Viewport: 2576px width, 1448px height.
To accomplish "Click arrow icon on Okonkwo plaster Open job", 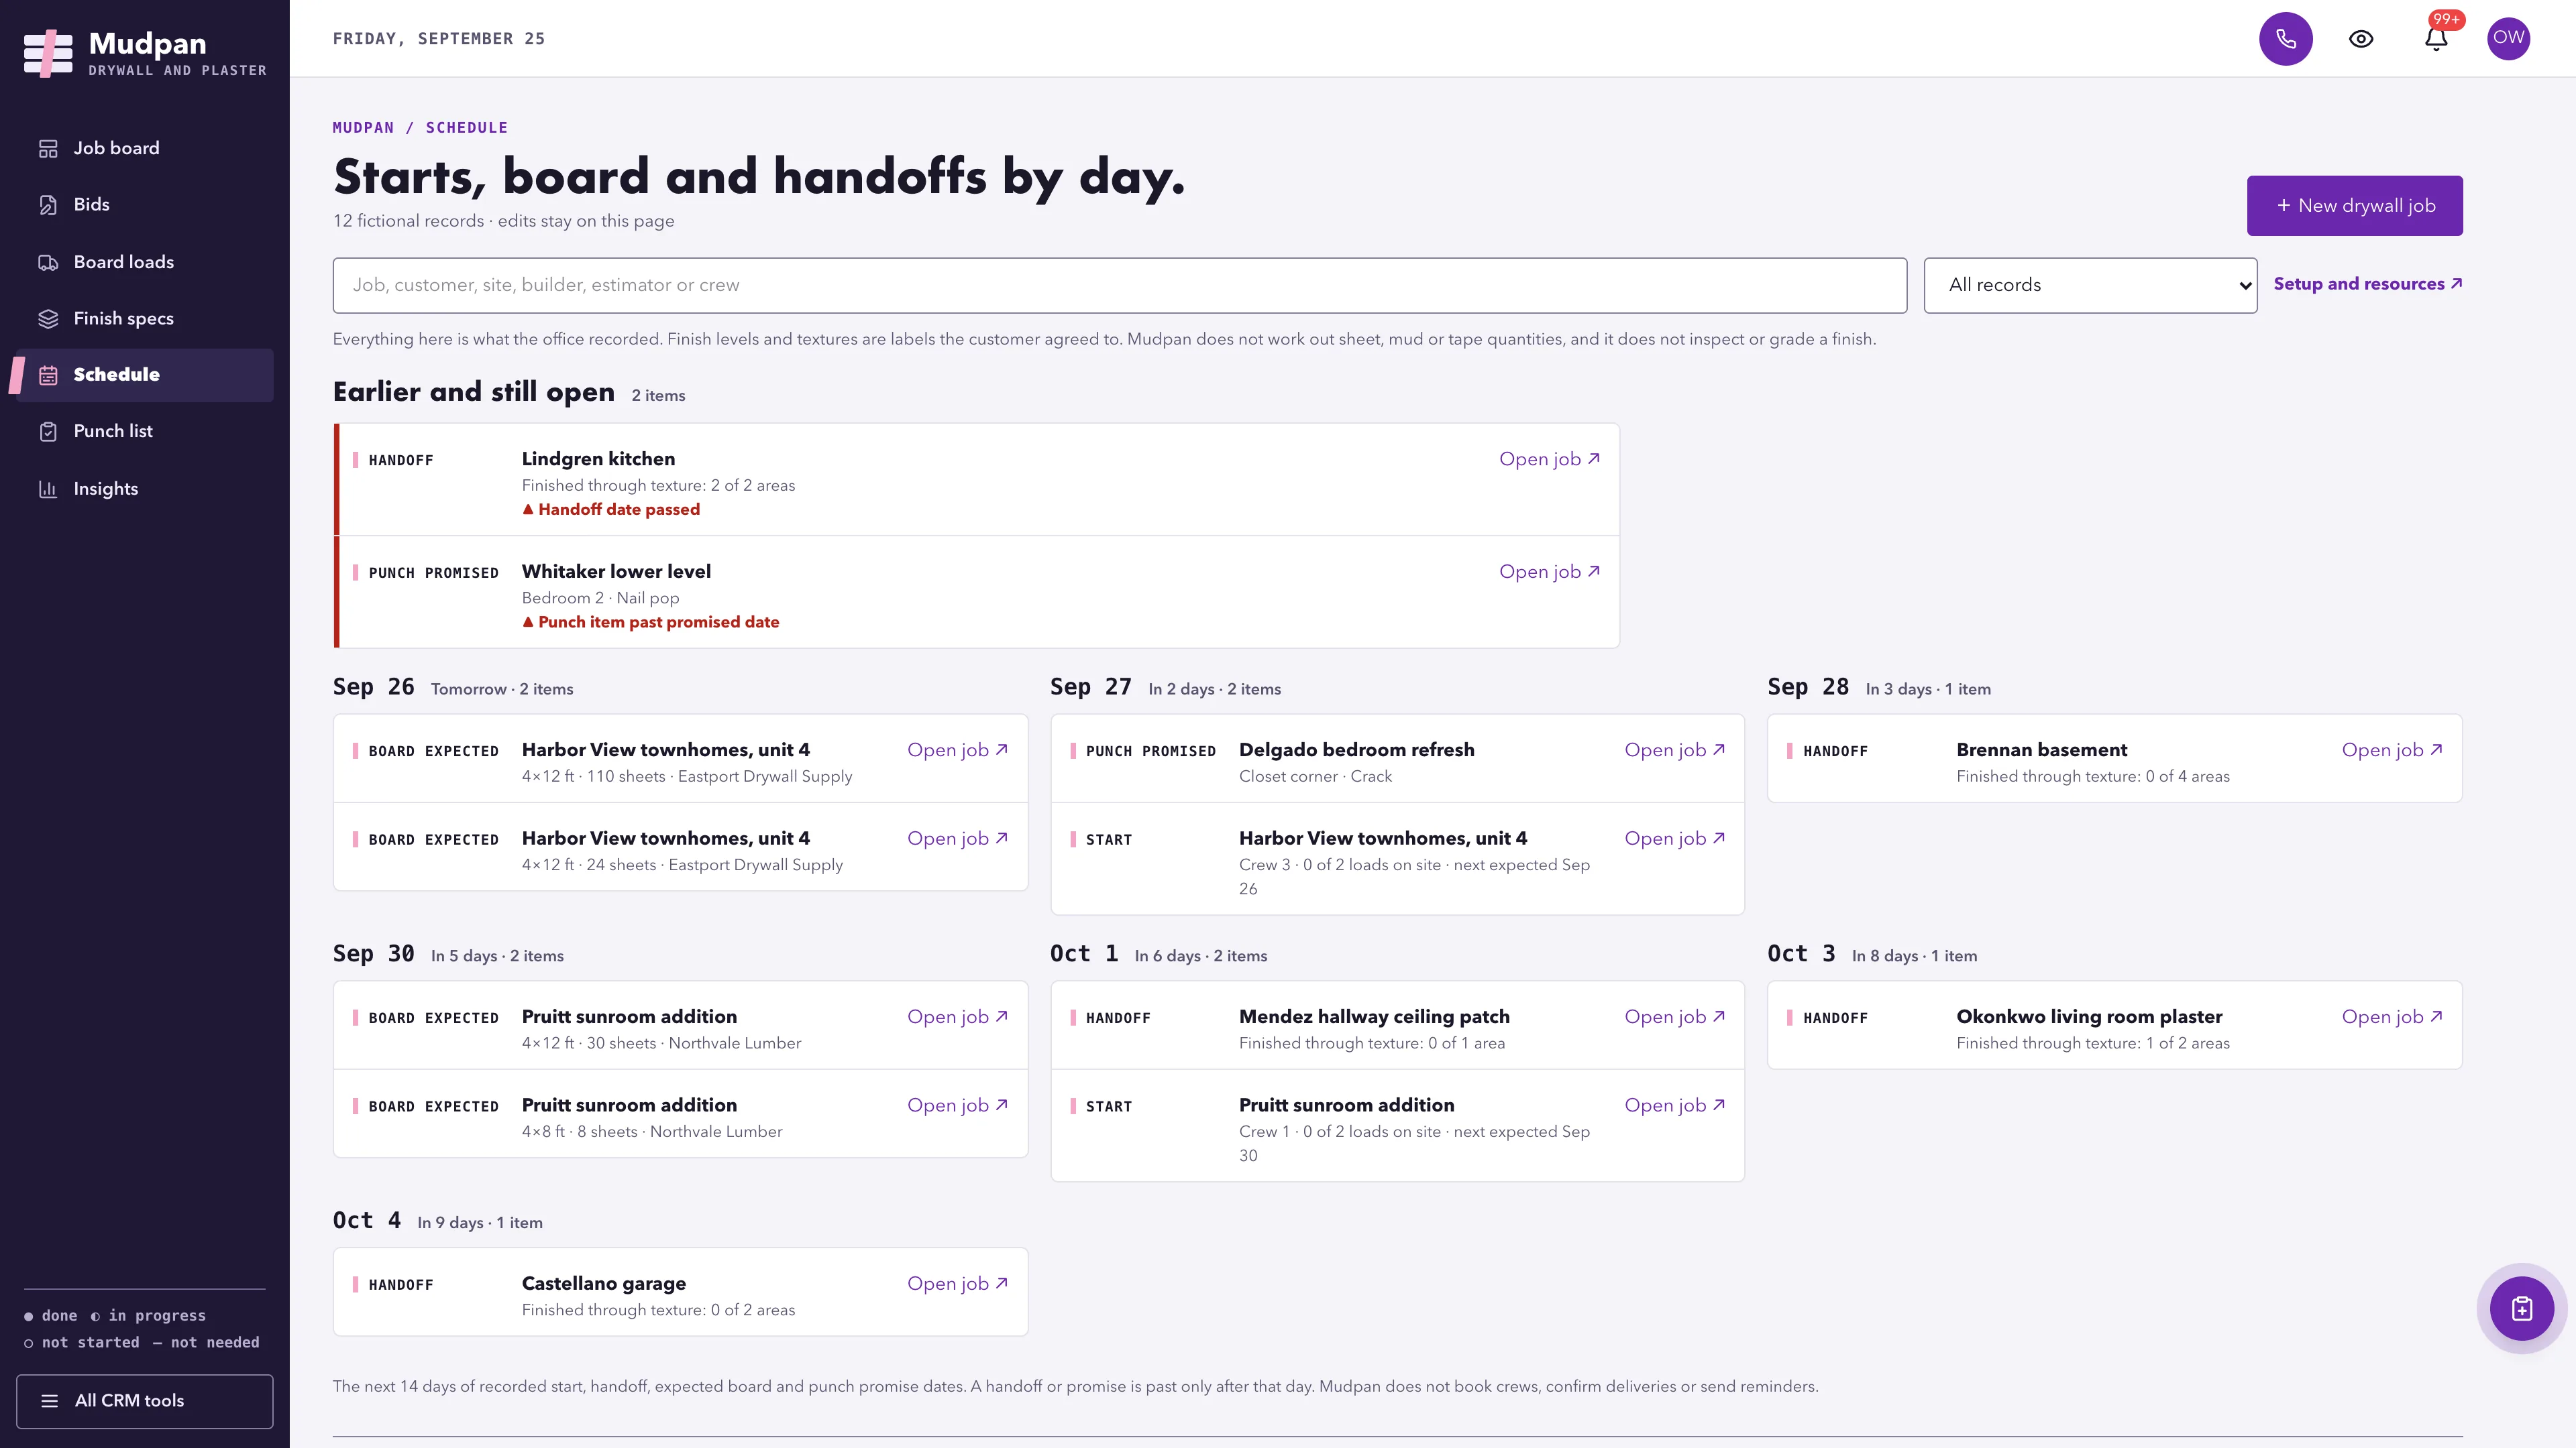I will pos(2436,1016).
